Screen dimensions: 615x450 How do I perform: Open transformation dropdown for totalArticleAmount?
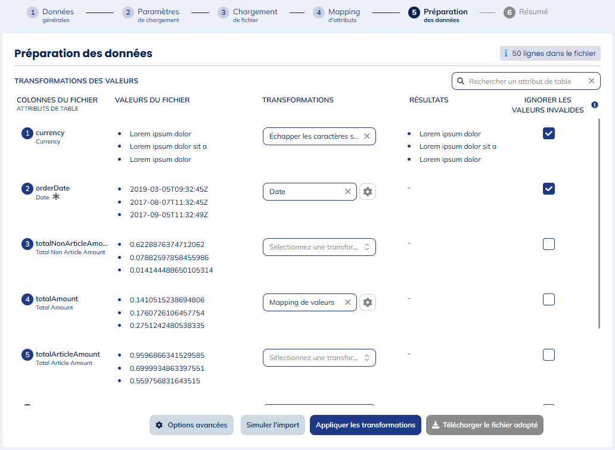[x=319, y=358]
